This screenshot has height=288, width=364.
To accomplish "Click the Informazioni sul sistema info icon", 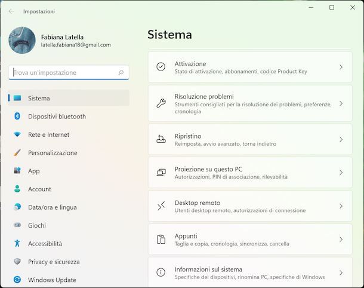I will [161, 272].
